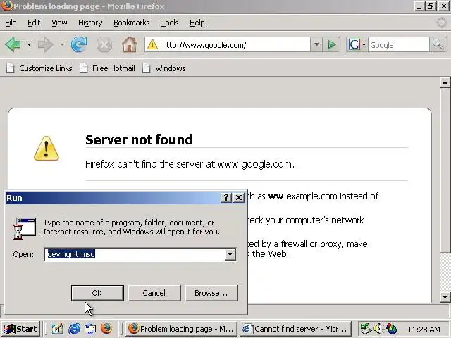
Task: Open the File menu
Action: (x=11, y=23)
